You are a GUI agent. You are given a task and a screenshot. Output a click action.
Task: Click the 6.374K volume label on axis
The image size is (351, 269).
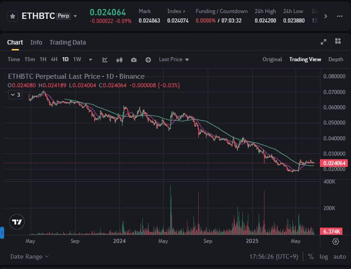point(331,231)
